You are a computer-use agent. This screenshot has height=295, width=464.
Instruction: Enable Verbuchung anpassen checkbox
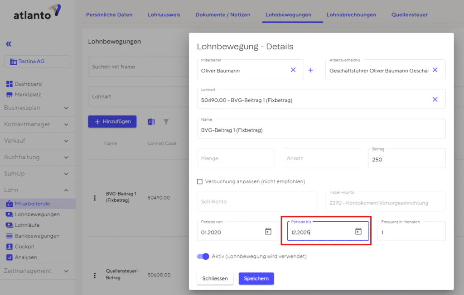tap(200, 181)
